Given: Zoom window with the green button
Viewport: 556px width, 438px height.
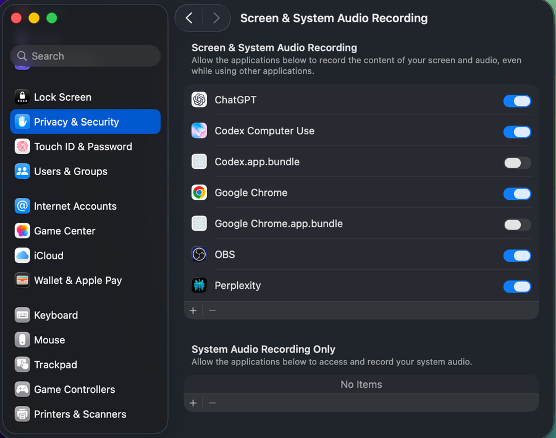Looking at the screenshot, I should (52, 18).
